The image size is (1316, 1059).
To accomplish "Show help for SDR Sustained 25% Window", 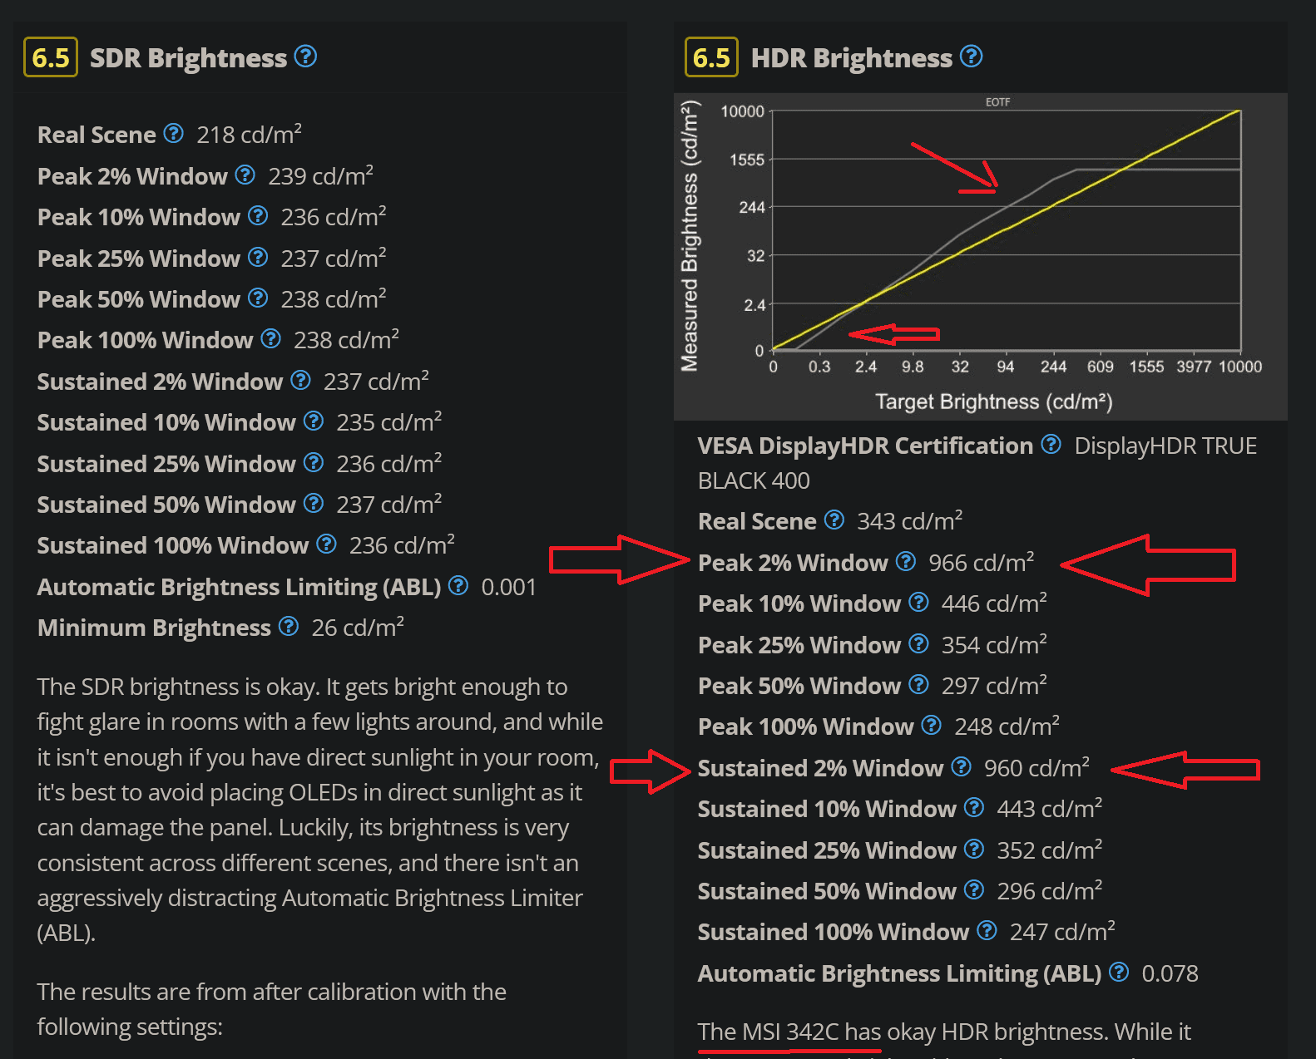I will 313,462.
